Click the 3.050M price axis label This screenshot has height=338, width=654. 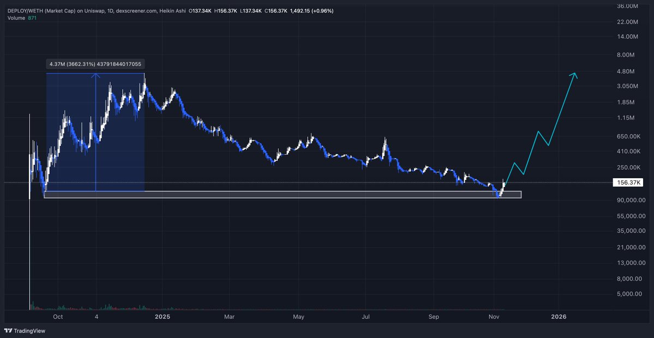(628, 86)
